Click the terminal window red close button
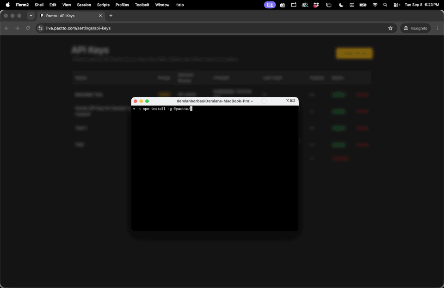Image resolution: width=444 pixels, height=288 pixels. click(x=136, y=101)
